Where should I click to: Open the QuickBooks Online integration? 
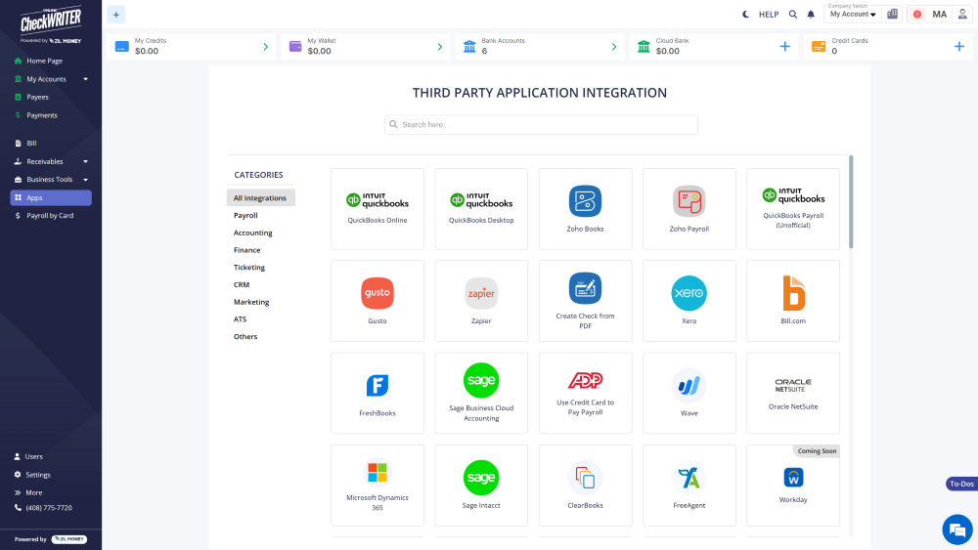pyautogui.click(x=378, y=208)
